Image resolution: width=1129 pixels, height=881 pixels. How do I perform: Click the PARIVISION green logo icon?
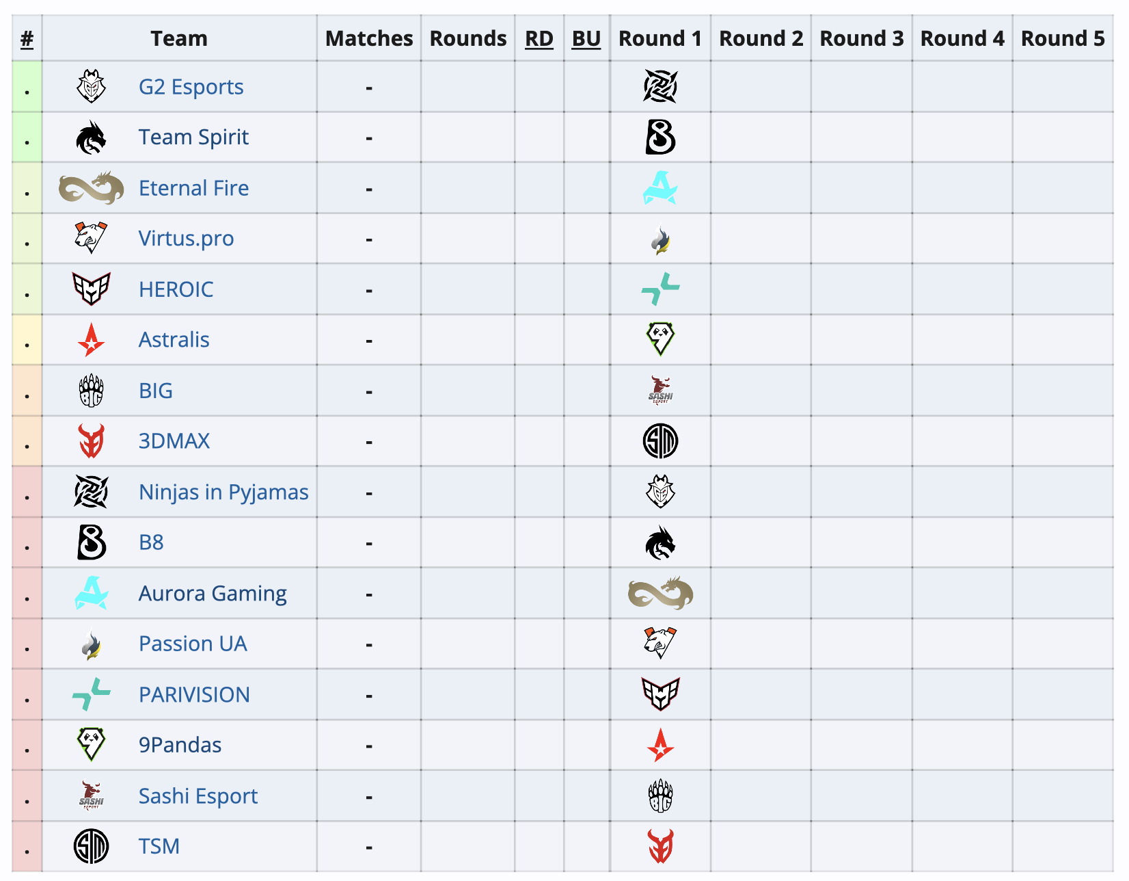(92, 694)
